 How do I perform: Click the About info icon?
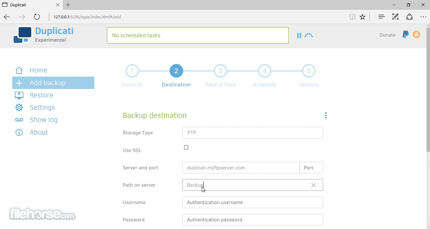[x=19, y=132]
